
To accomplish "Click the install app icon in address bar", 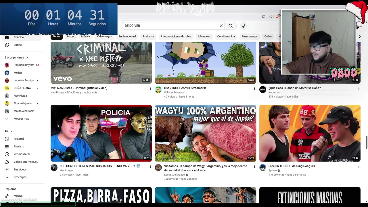I will (x=264, y=17).
